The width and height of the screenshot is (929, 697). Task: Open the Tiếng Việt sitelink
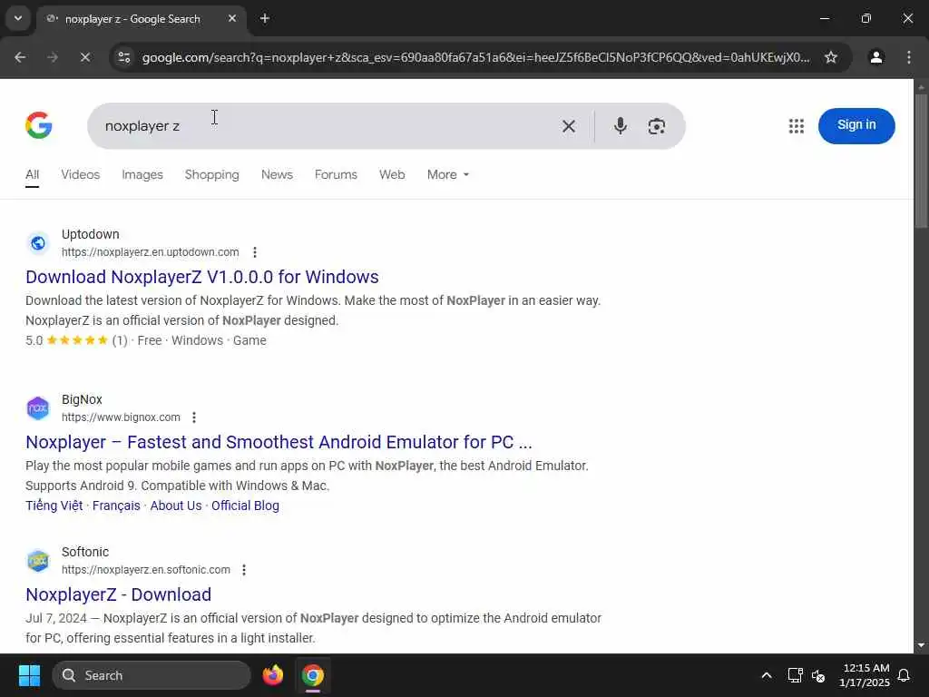pos(54,506)
